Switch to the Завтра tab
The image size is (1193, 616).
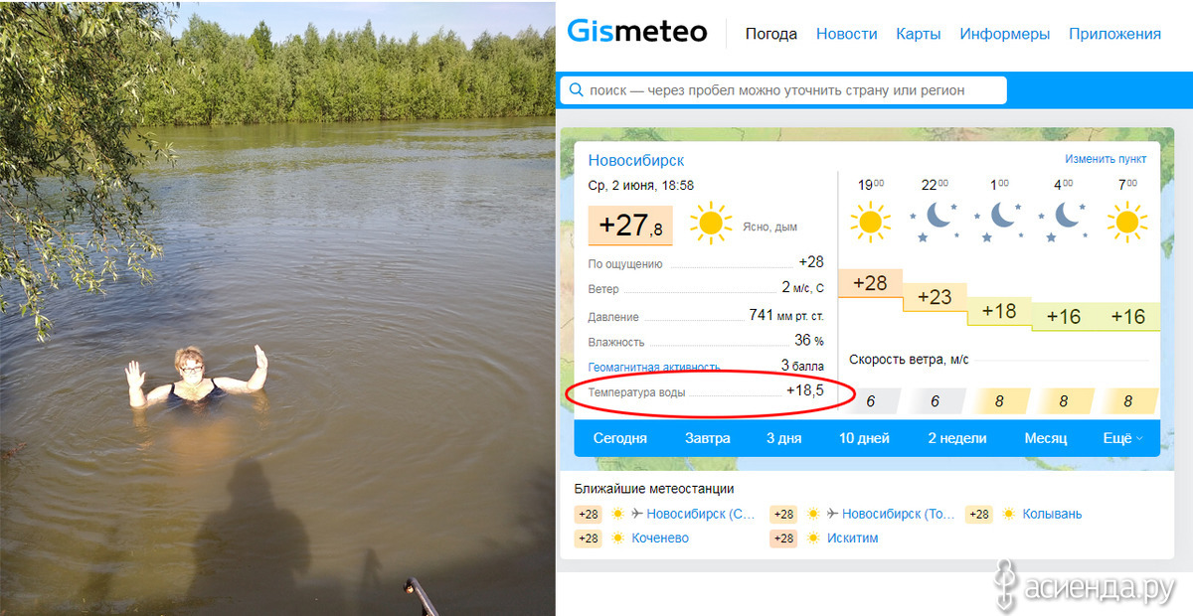(x=707, y=438)
